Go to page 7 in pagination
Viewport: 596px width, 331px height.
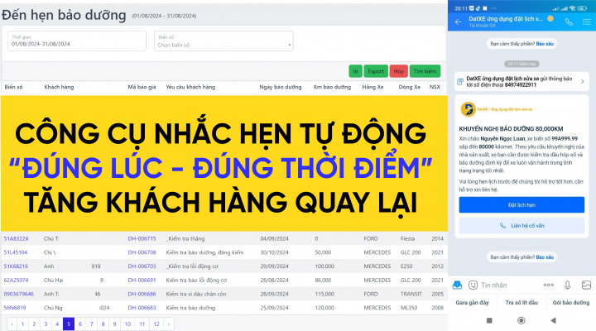[92, 324]
